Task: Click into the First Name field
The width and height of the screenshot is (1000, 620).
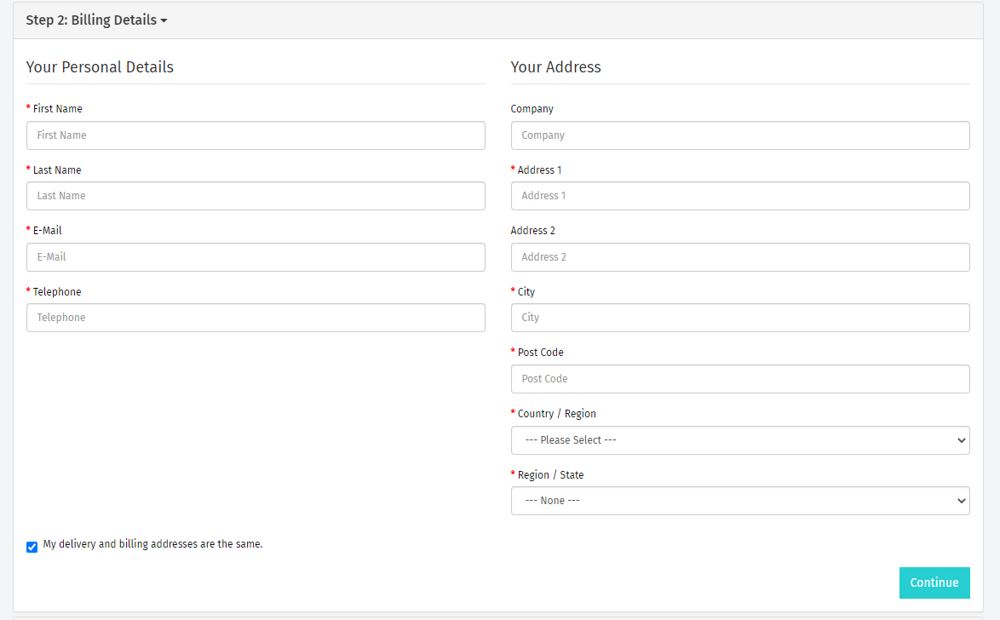Action: pyautogui.click(x=256, y=135)
